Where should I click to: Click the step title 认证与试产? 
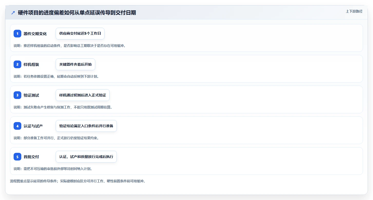[33, 126]
